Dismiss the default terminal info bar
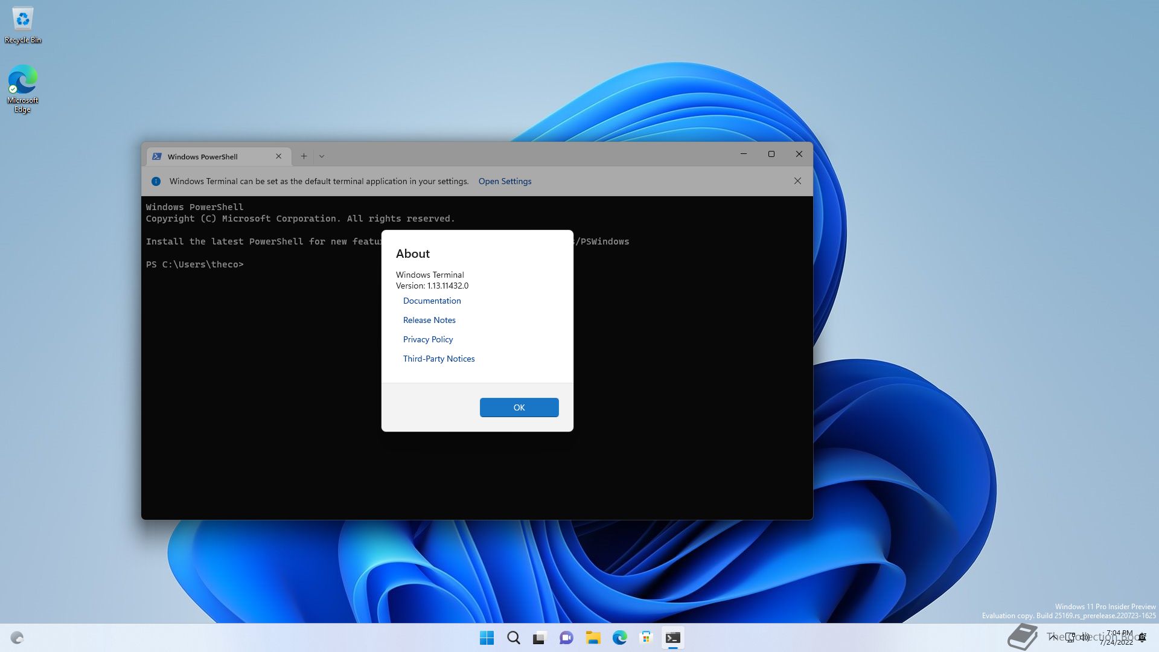 click(797, 181)
